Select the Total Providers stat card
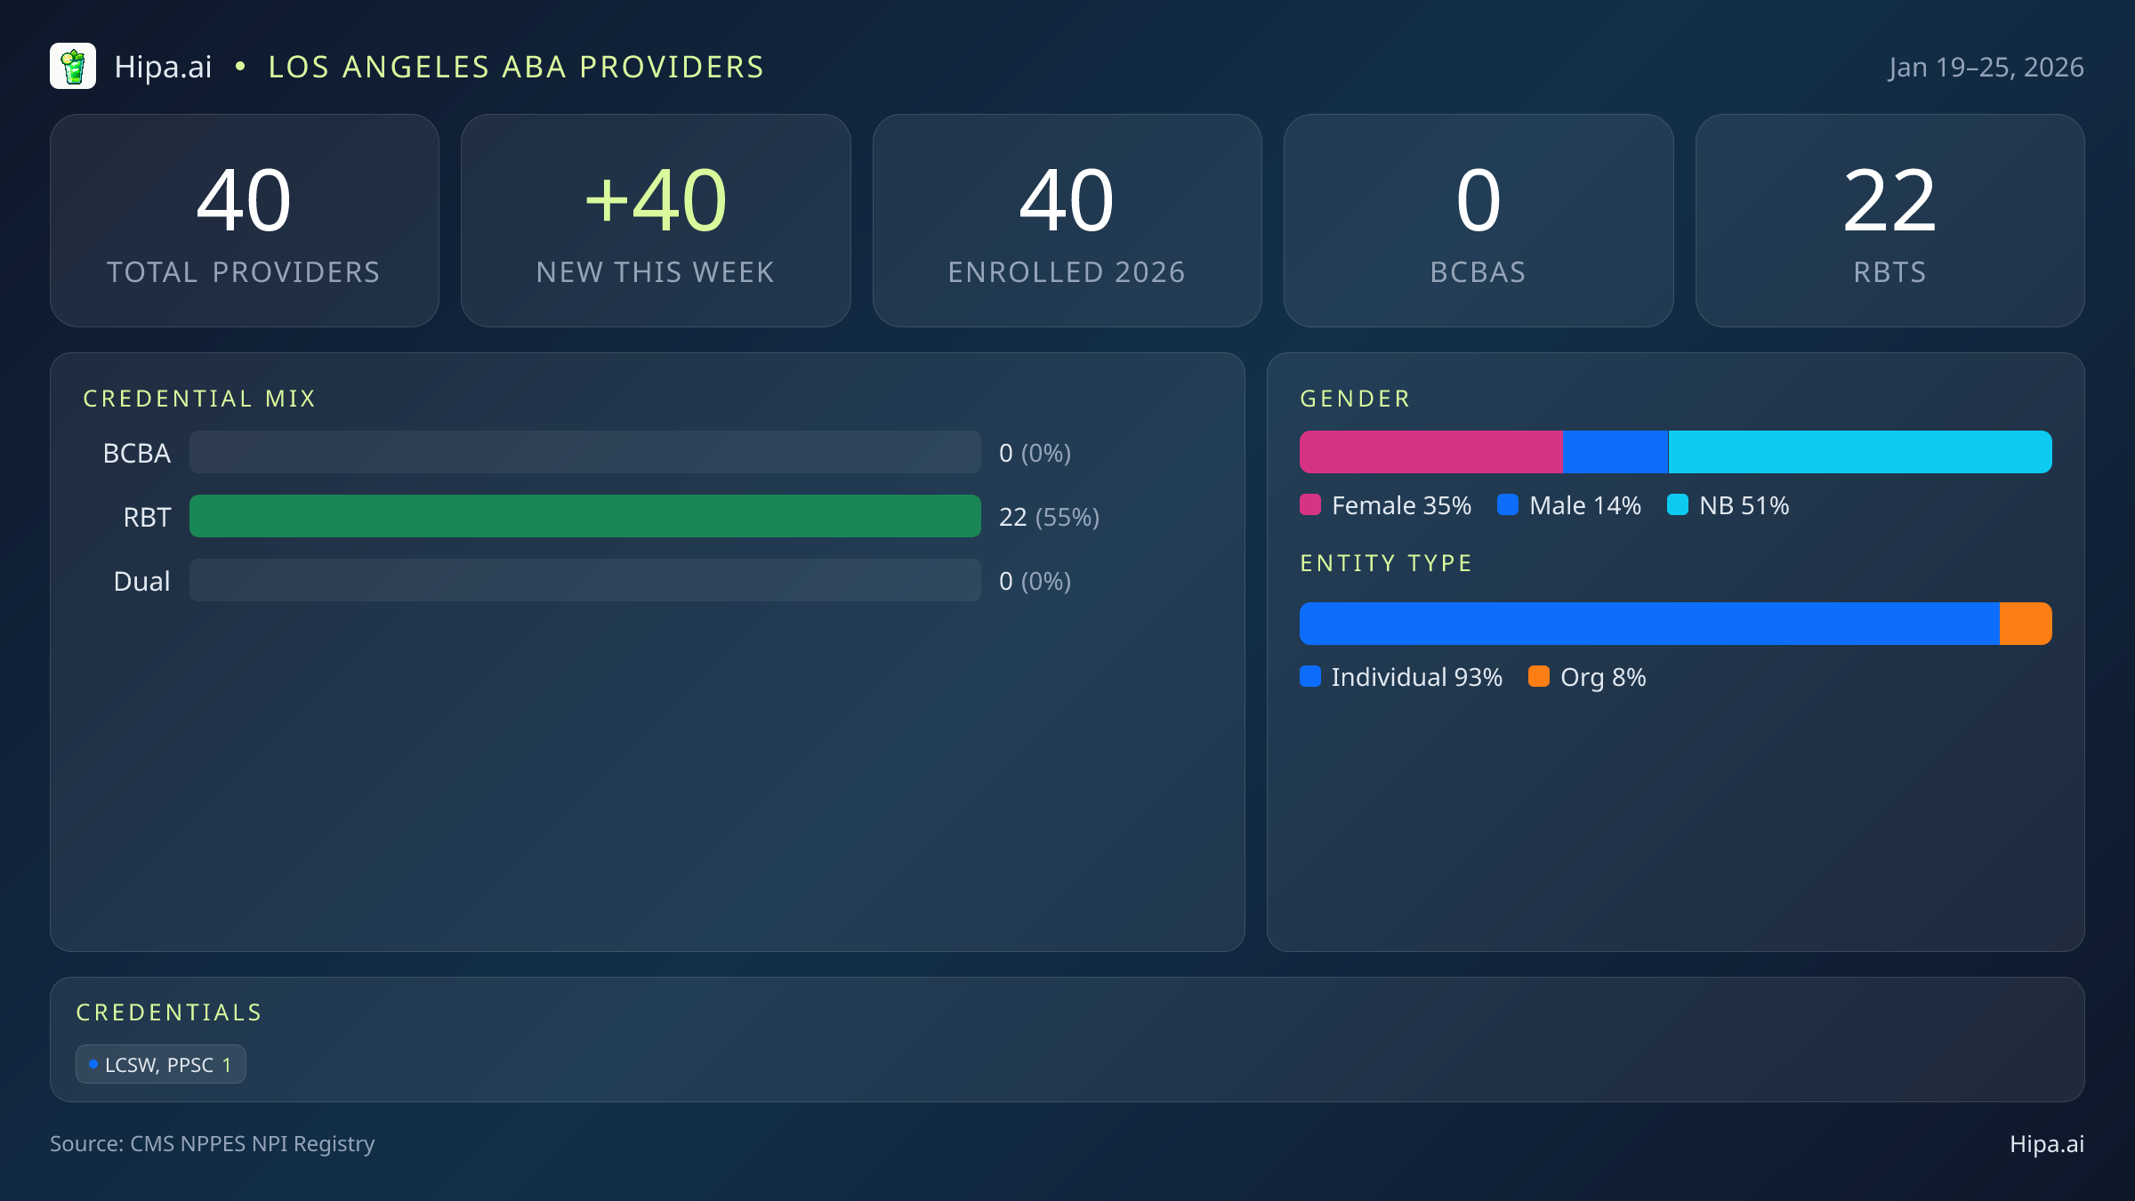Image resolution: width=2135 pixels, height=1201 pixels. [245, 220]
